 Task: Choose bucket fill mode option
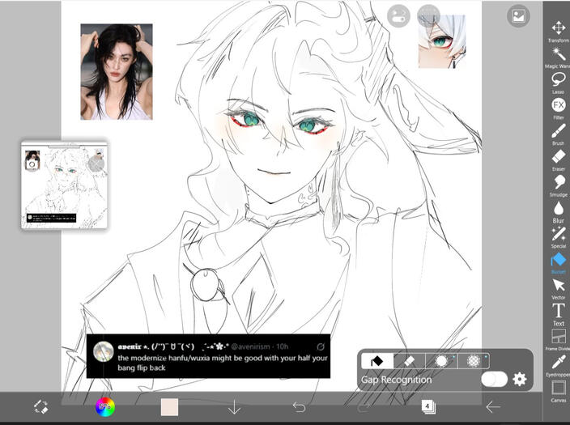point(377,361)
